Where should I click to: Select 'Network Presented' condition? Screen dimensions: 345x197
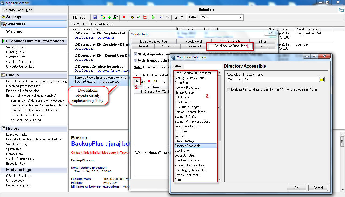coord(187,88)
